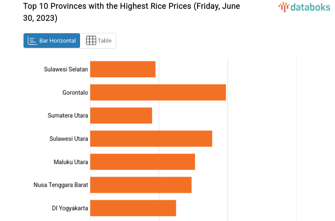The height and width of the screenshot is (221, 335).
Task: Click the Sulawesi Selatan axis label
Action: tap(66, 69)
